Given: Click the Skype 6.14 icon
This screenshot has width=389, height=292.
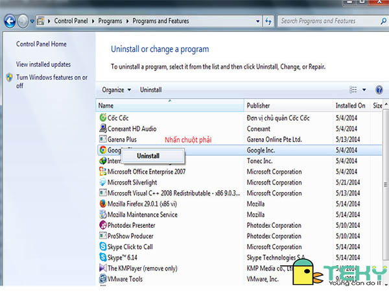Looking at the screenshot, I should pyautogui.click(x=102, y=257).
